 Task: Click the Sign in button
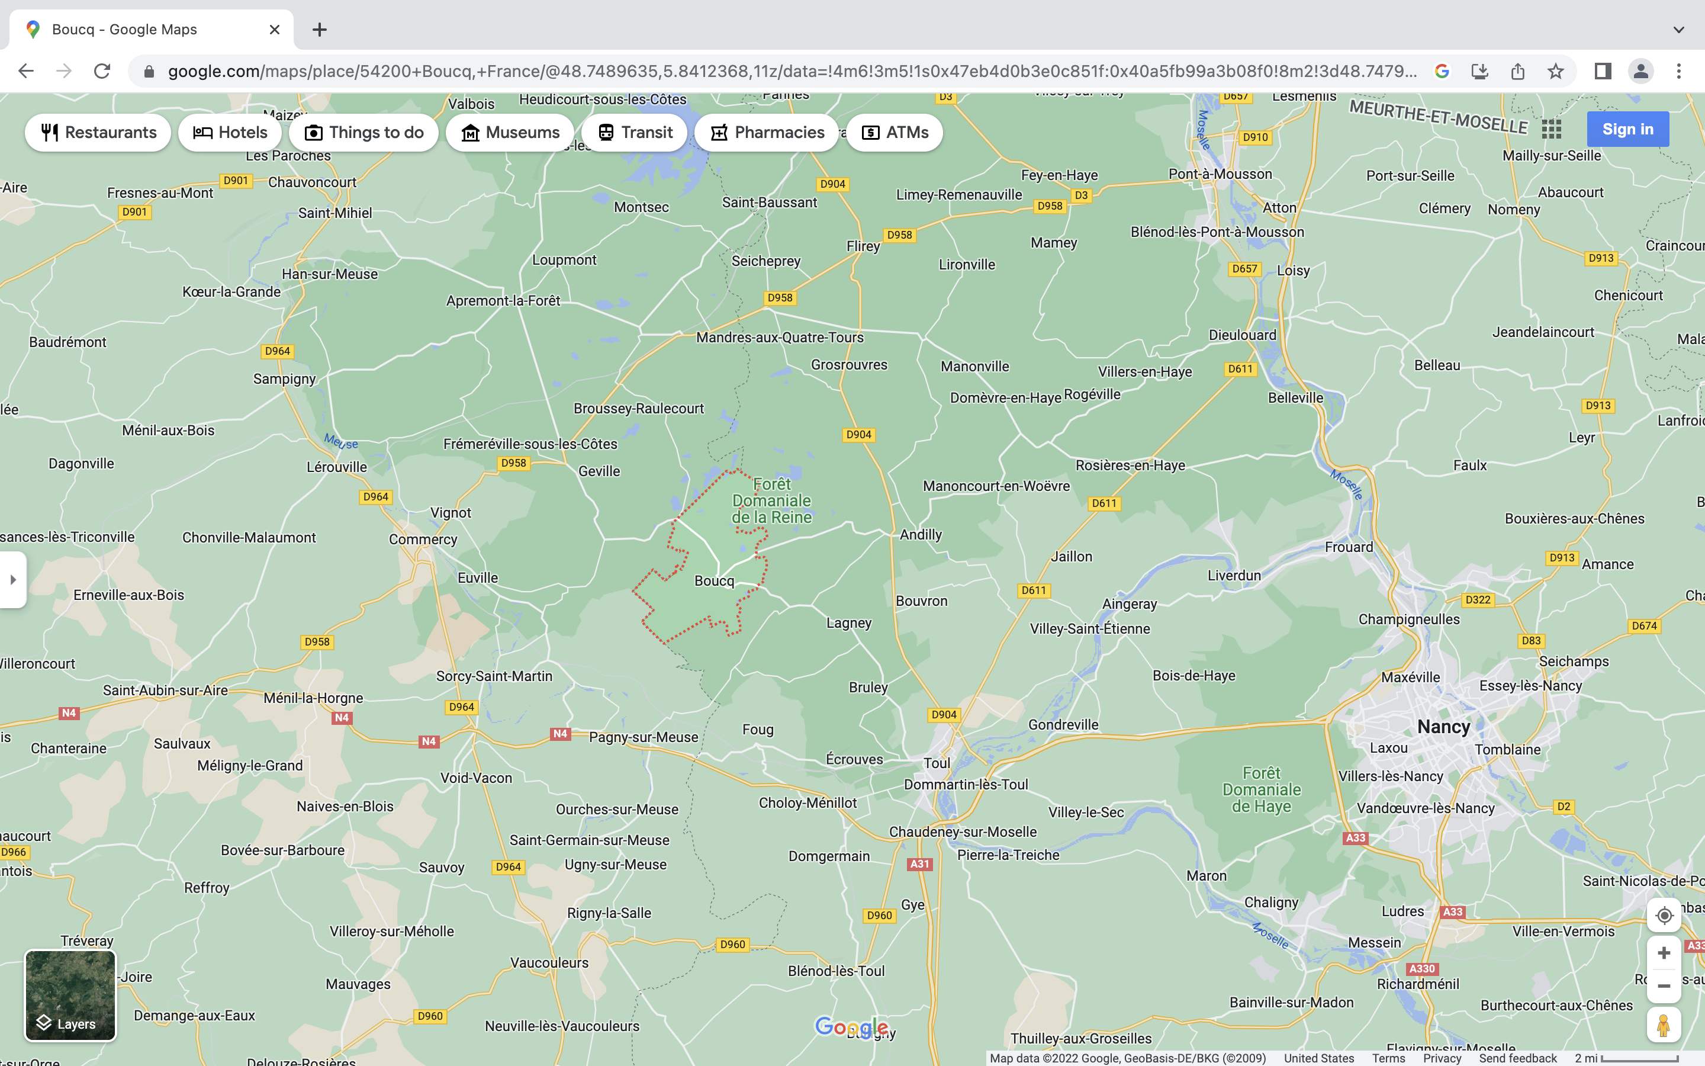[1627, 129]
